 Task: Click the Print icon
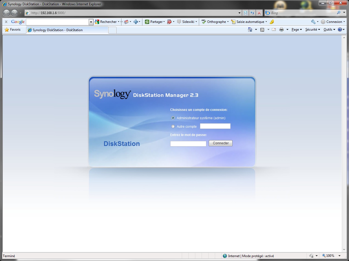click(x=282, y=30)
